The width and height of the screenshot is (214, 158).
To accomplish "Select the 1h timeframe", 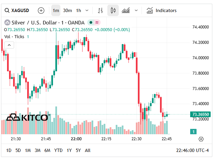I will [78, 10].
